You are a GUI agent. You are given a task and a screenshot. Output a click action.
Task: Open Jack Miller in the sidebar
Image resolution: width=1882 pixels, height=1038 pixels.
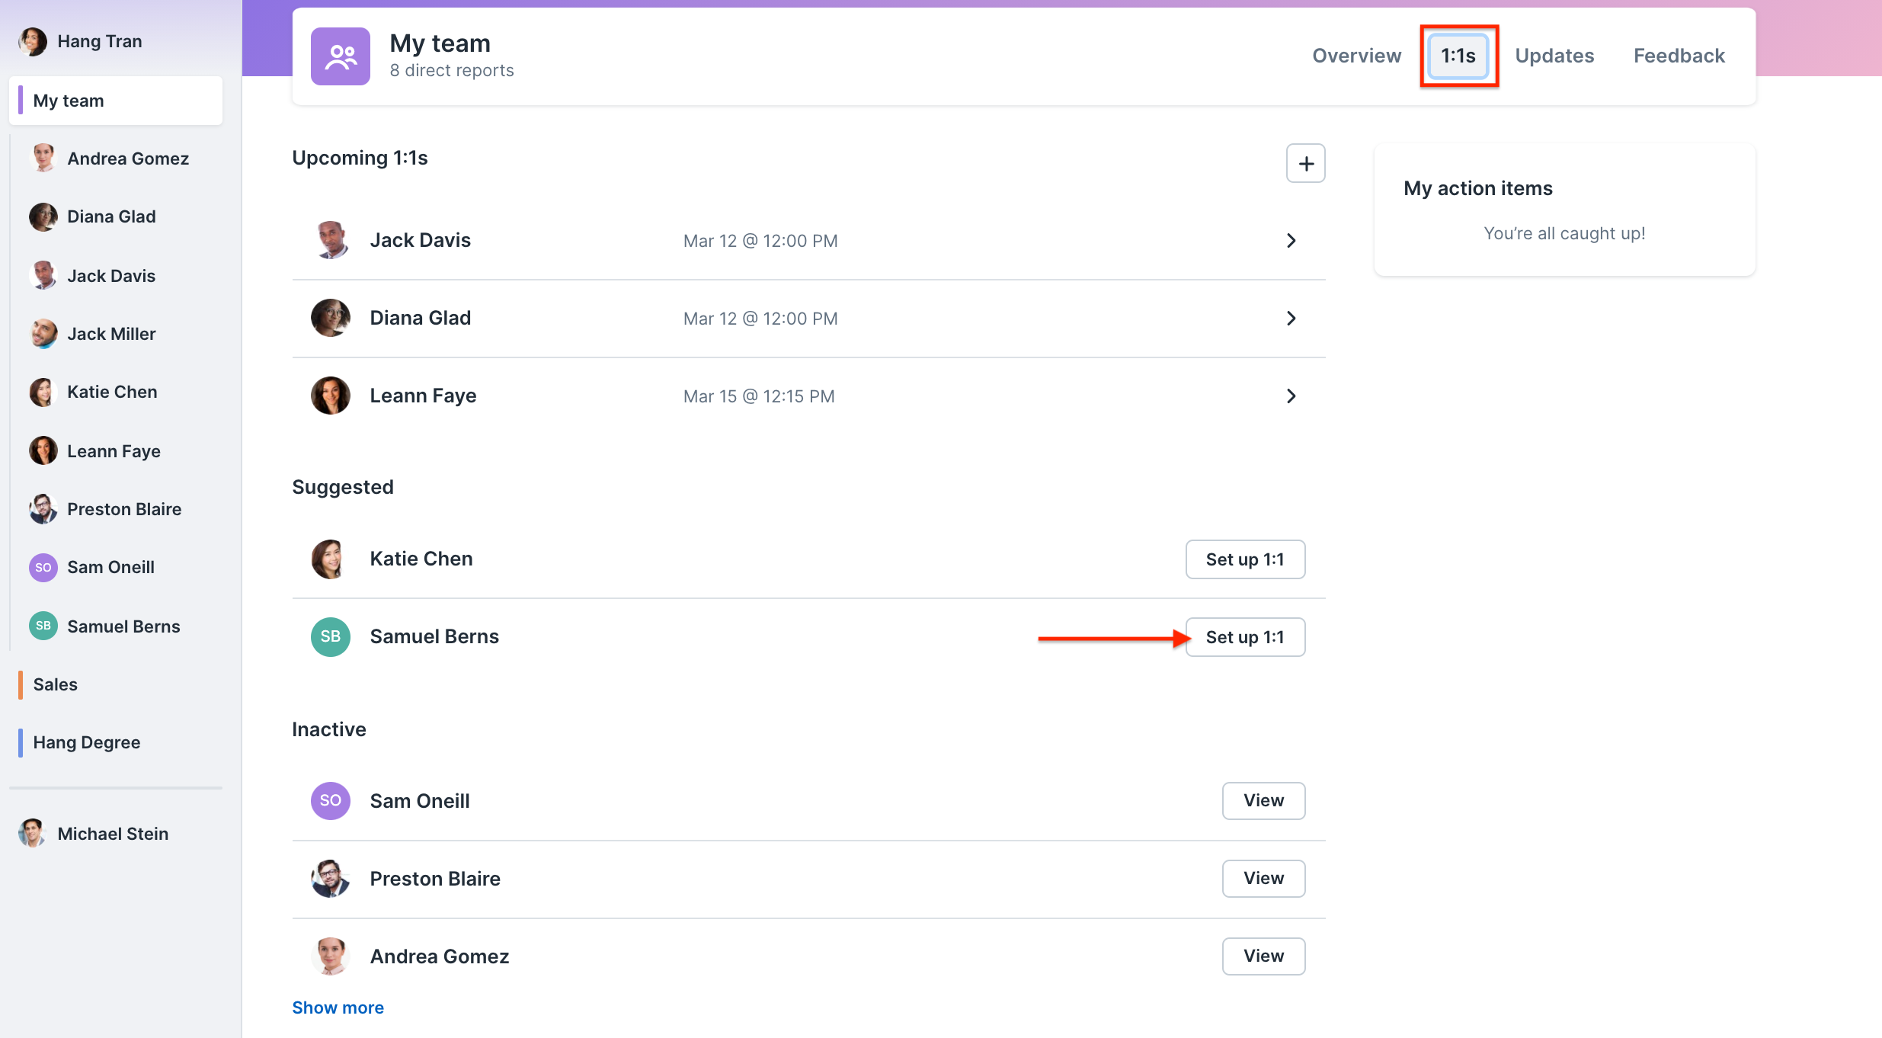[116, 334]
